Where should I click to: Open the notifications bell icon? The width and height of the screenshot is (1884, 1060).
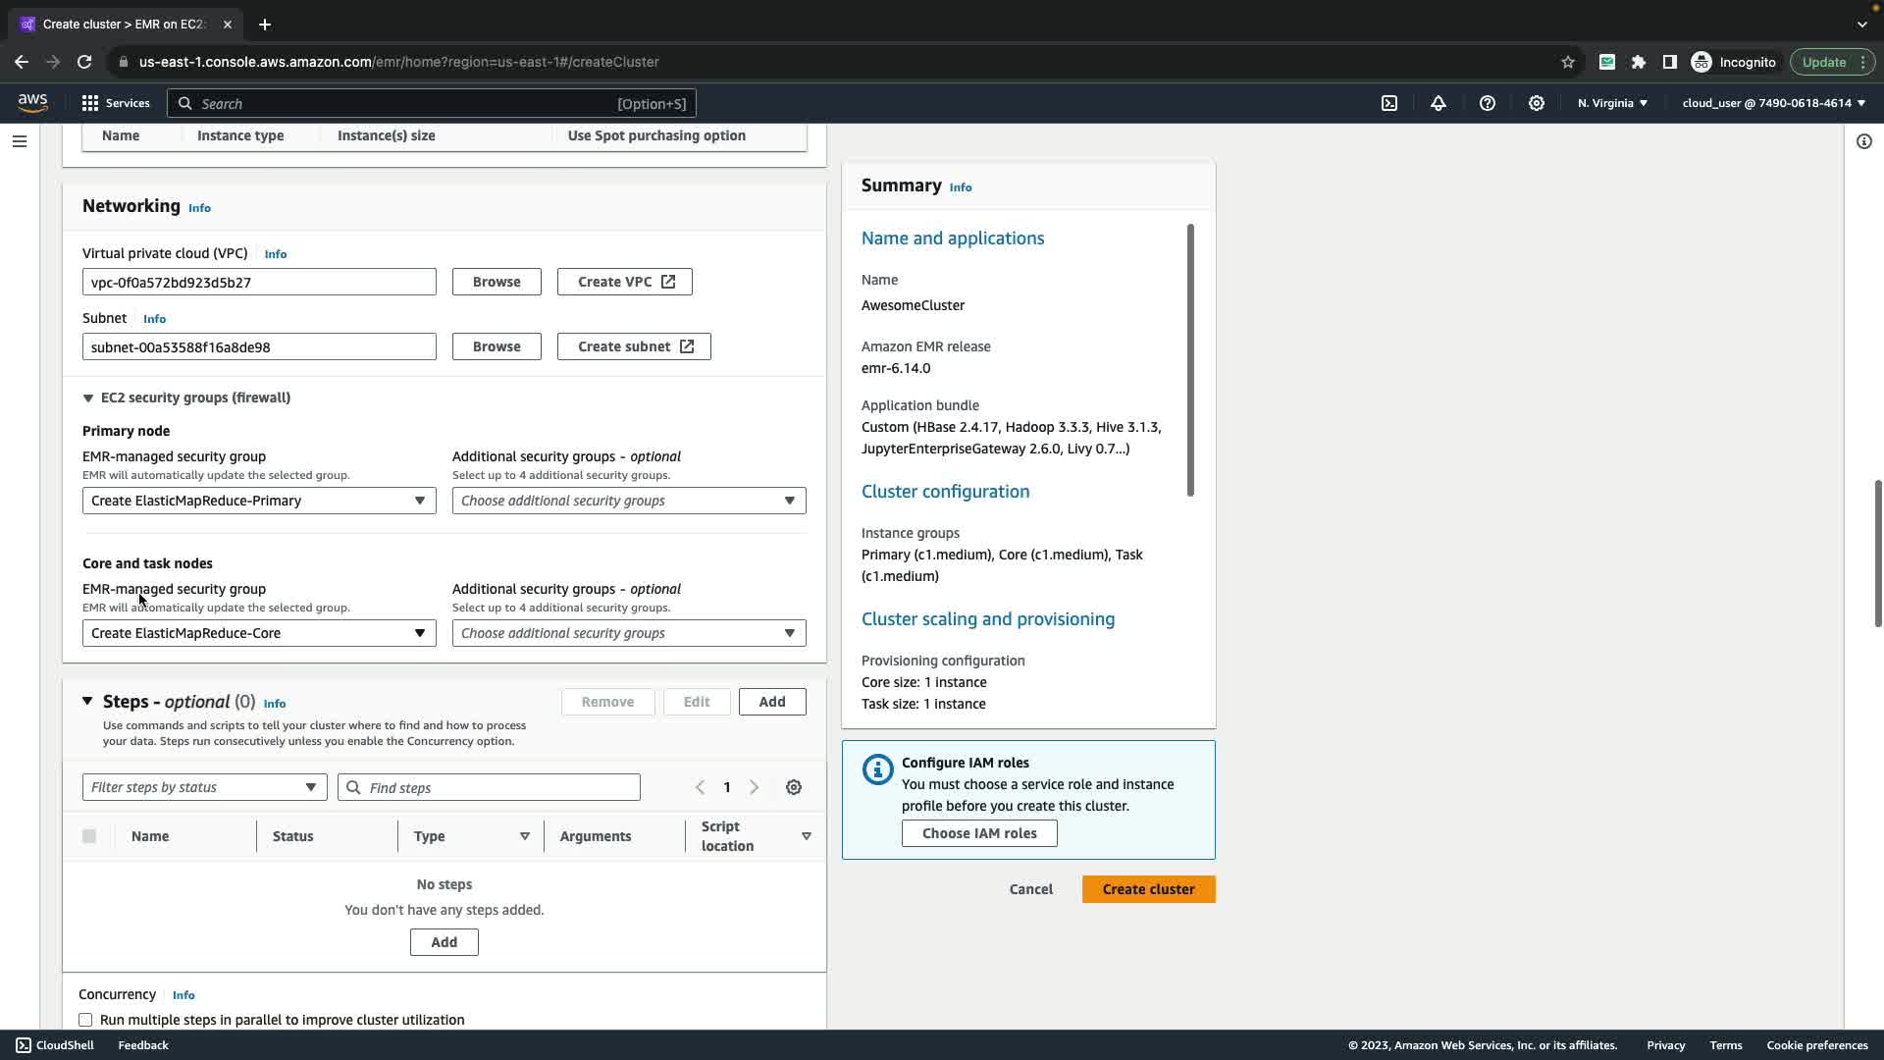(x=1439, y=103)
